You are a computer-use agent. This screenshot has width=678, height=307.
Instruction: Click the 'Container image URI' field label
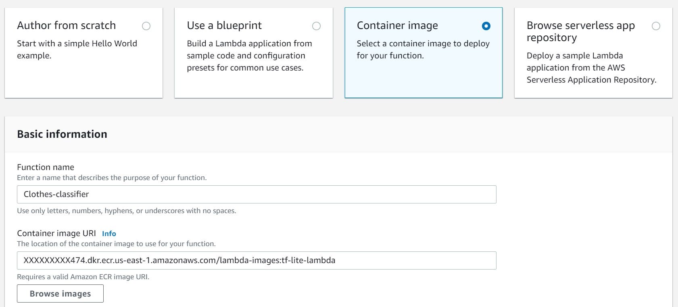pos(56,233)
